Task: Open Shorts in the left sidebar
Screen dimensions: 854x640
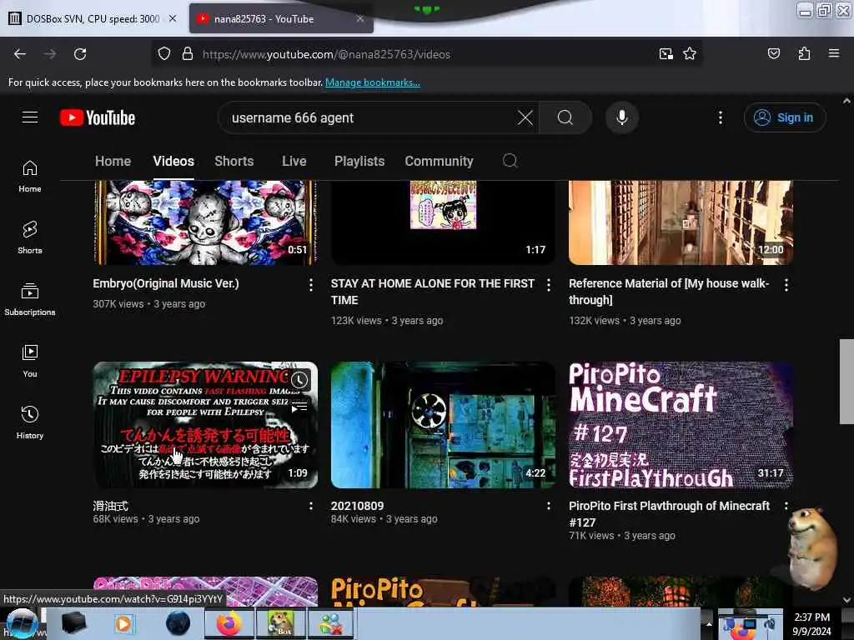Action: point(30,237)
